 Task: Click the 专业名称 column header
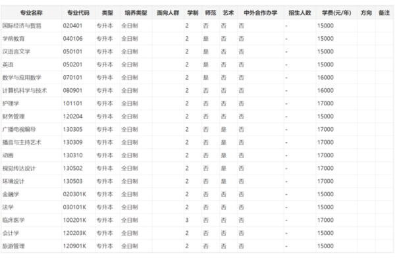[31, 13]
